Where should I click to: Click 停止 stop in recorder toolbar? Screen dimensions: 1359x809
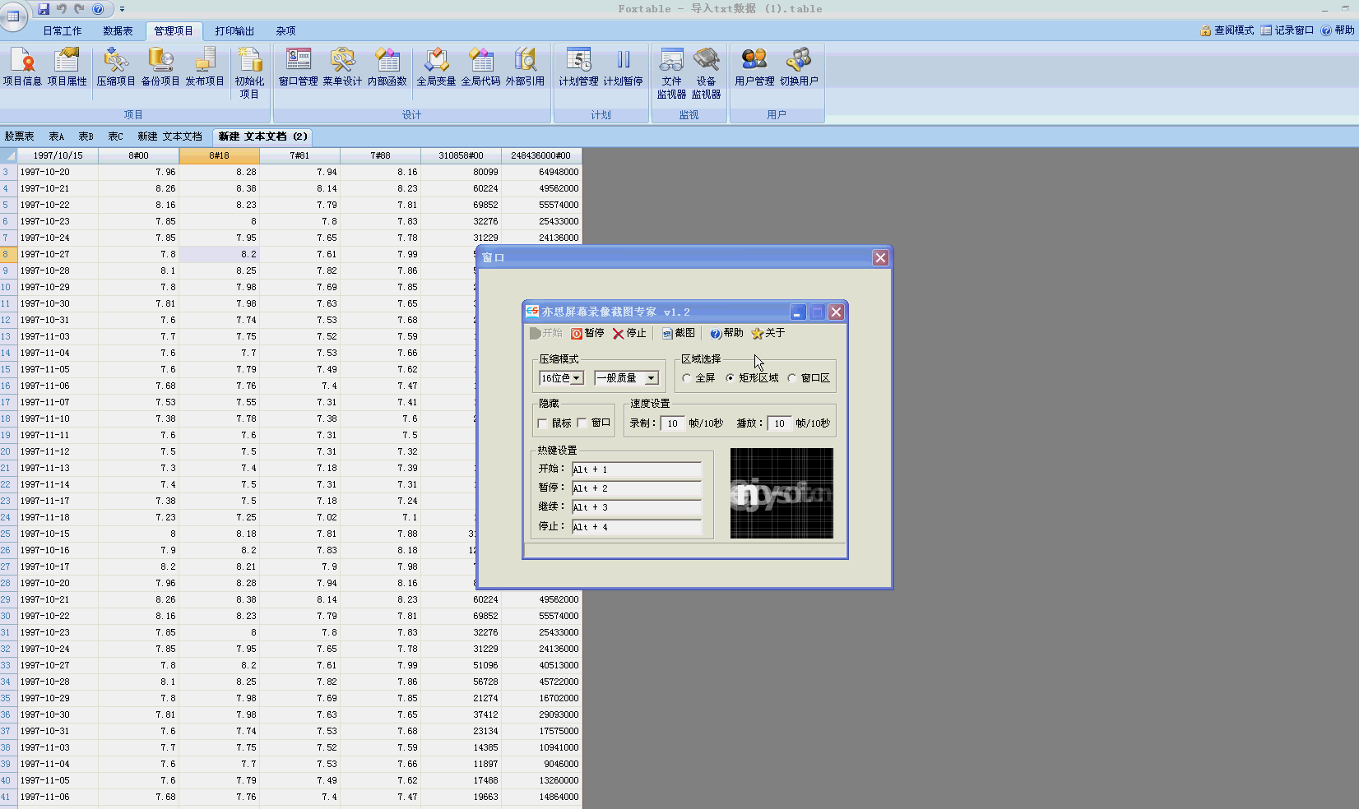click(x=629, y=333)
